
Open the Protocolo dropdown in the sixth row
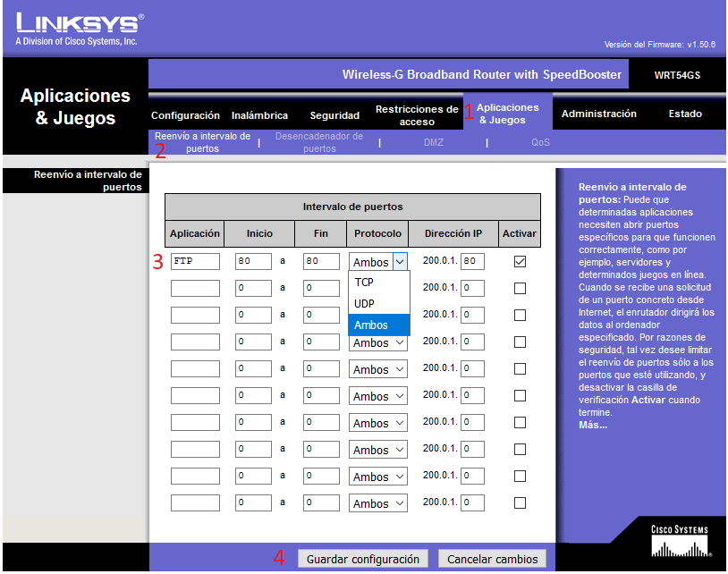click(x=378, y=396)
